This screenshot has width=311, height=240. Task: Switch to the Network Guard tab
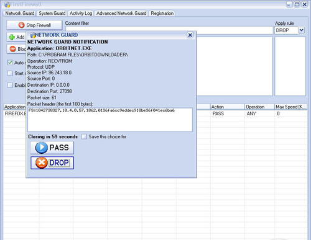[20, 13]
